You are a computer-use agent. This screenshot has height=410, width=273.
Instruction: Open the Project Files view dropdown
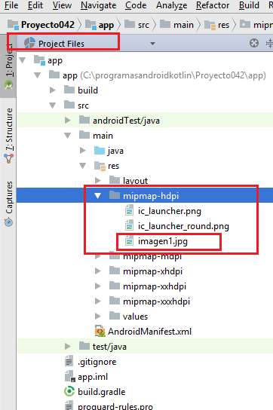click(x=152, y=44)
